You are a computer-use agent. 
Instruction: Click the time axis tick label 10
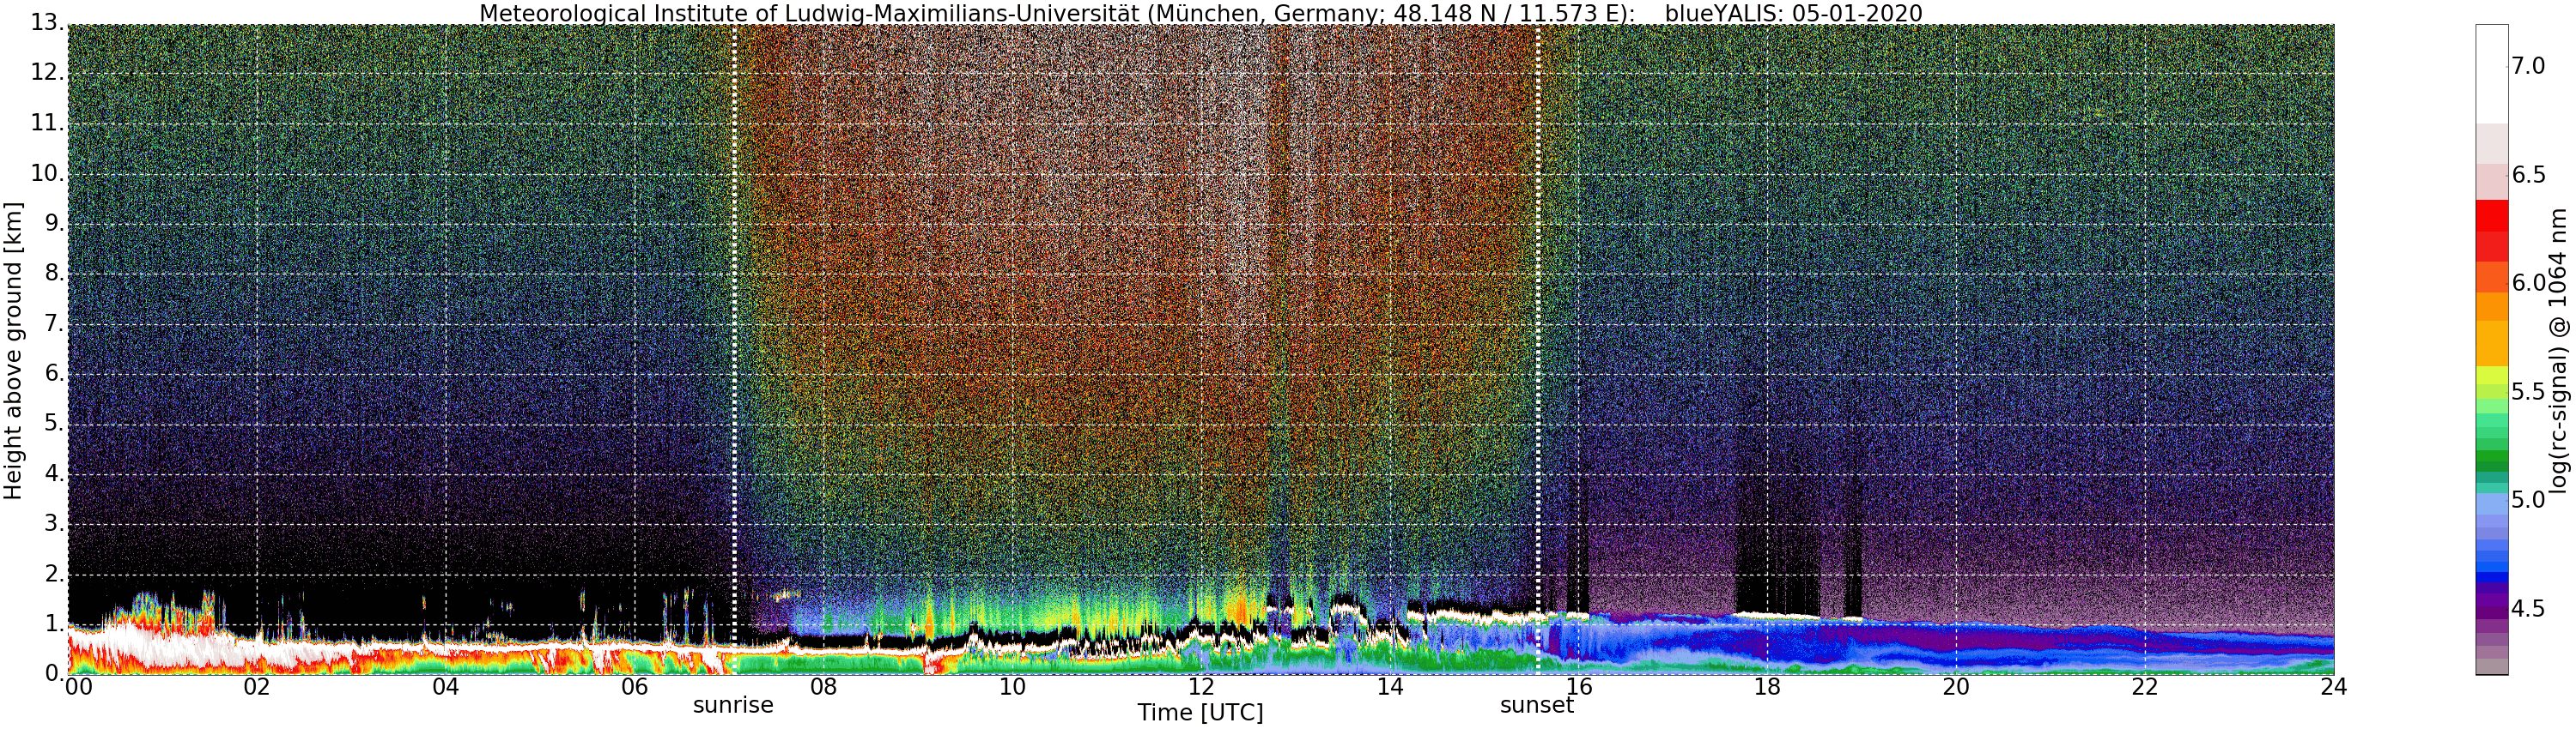[x=1012, y=687]
